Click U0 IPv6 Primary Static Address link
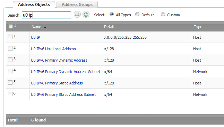This screenshot has width=224, height=127. [57, 83]
